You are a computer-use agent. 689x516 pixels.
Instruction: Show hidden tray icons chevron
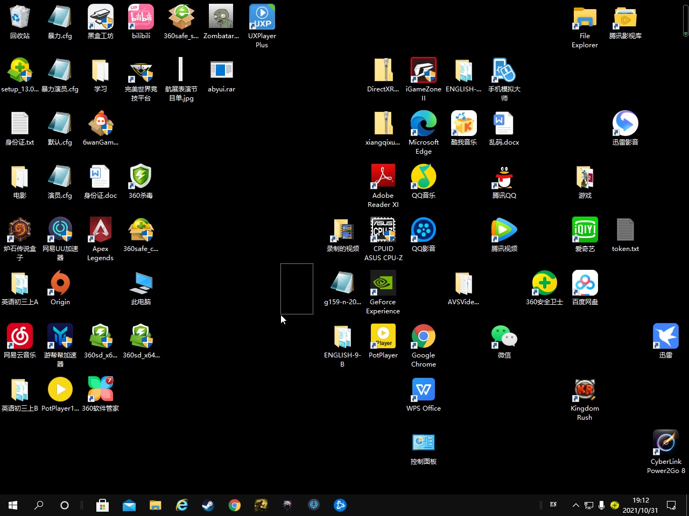(x=575, y=505)
